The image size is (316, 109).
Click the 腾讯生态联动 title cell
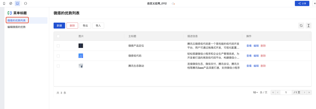(136, 66)
